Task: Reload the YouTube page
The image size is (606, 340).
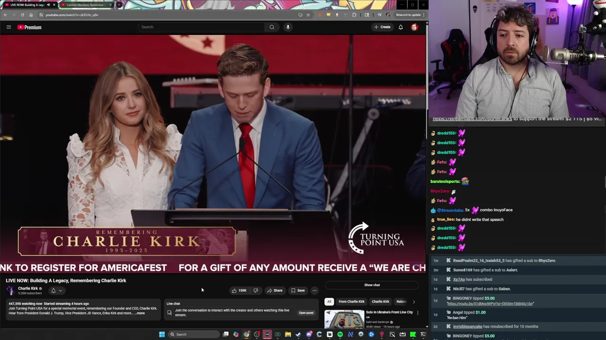Action: pyautogui.click(x=22, y=15)
